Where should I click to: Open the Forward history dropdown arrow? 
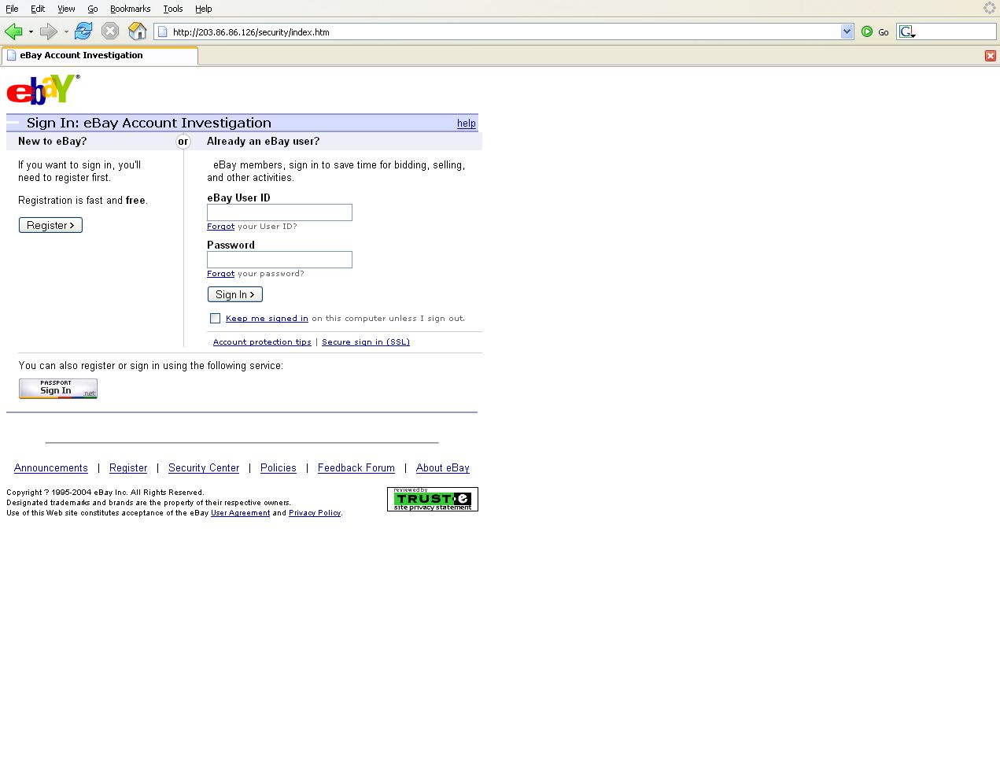click(x=66, y=32)
